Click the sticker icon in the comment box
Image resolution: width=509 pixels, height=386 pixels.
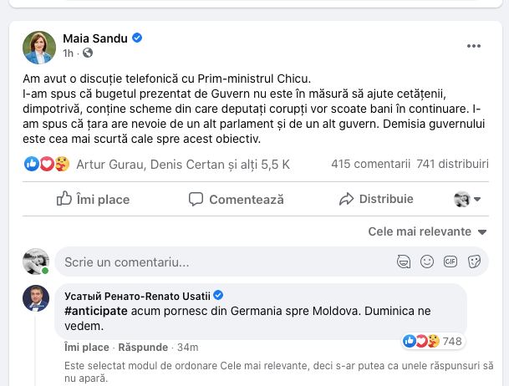click(x=474, y=262)
